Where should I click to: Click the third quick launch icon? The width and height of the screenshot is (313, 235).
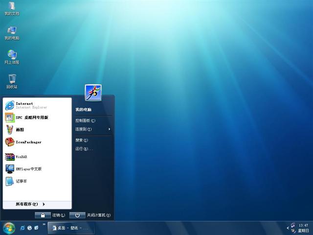click(37, 228)
